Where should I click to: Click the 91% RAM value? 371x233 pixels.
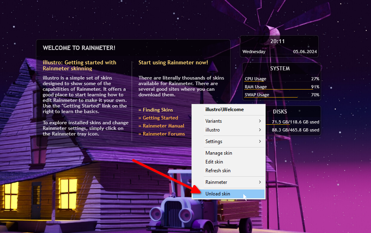[x=315, y=87]
